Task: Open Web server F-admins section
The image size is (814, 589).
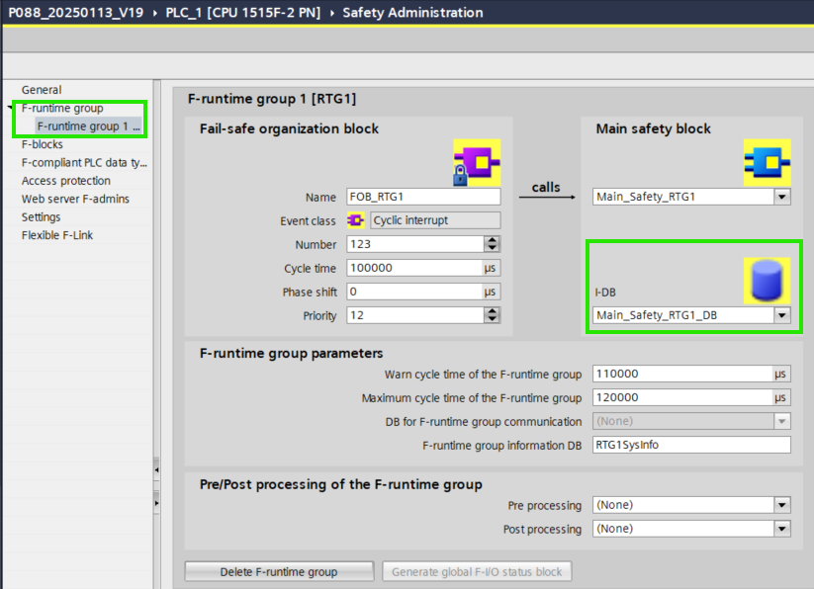Action: click(x=75, y=199)
